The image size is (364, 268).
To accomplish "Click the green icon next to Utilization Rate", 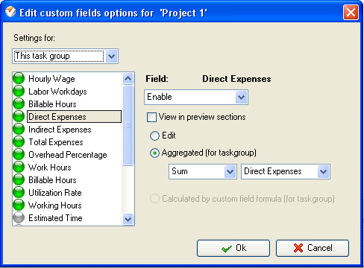I will [x=19, y=192].
